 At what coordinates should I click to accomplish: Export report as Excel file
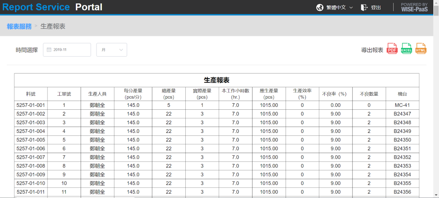click(406, 49)
